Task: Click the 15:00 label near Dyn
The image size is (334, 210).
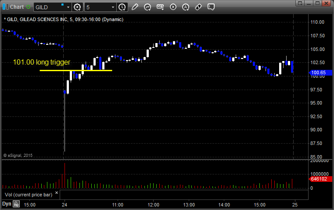Action: coord(29,205)
